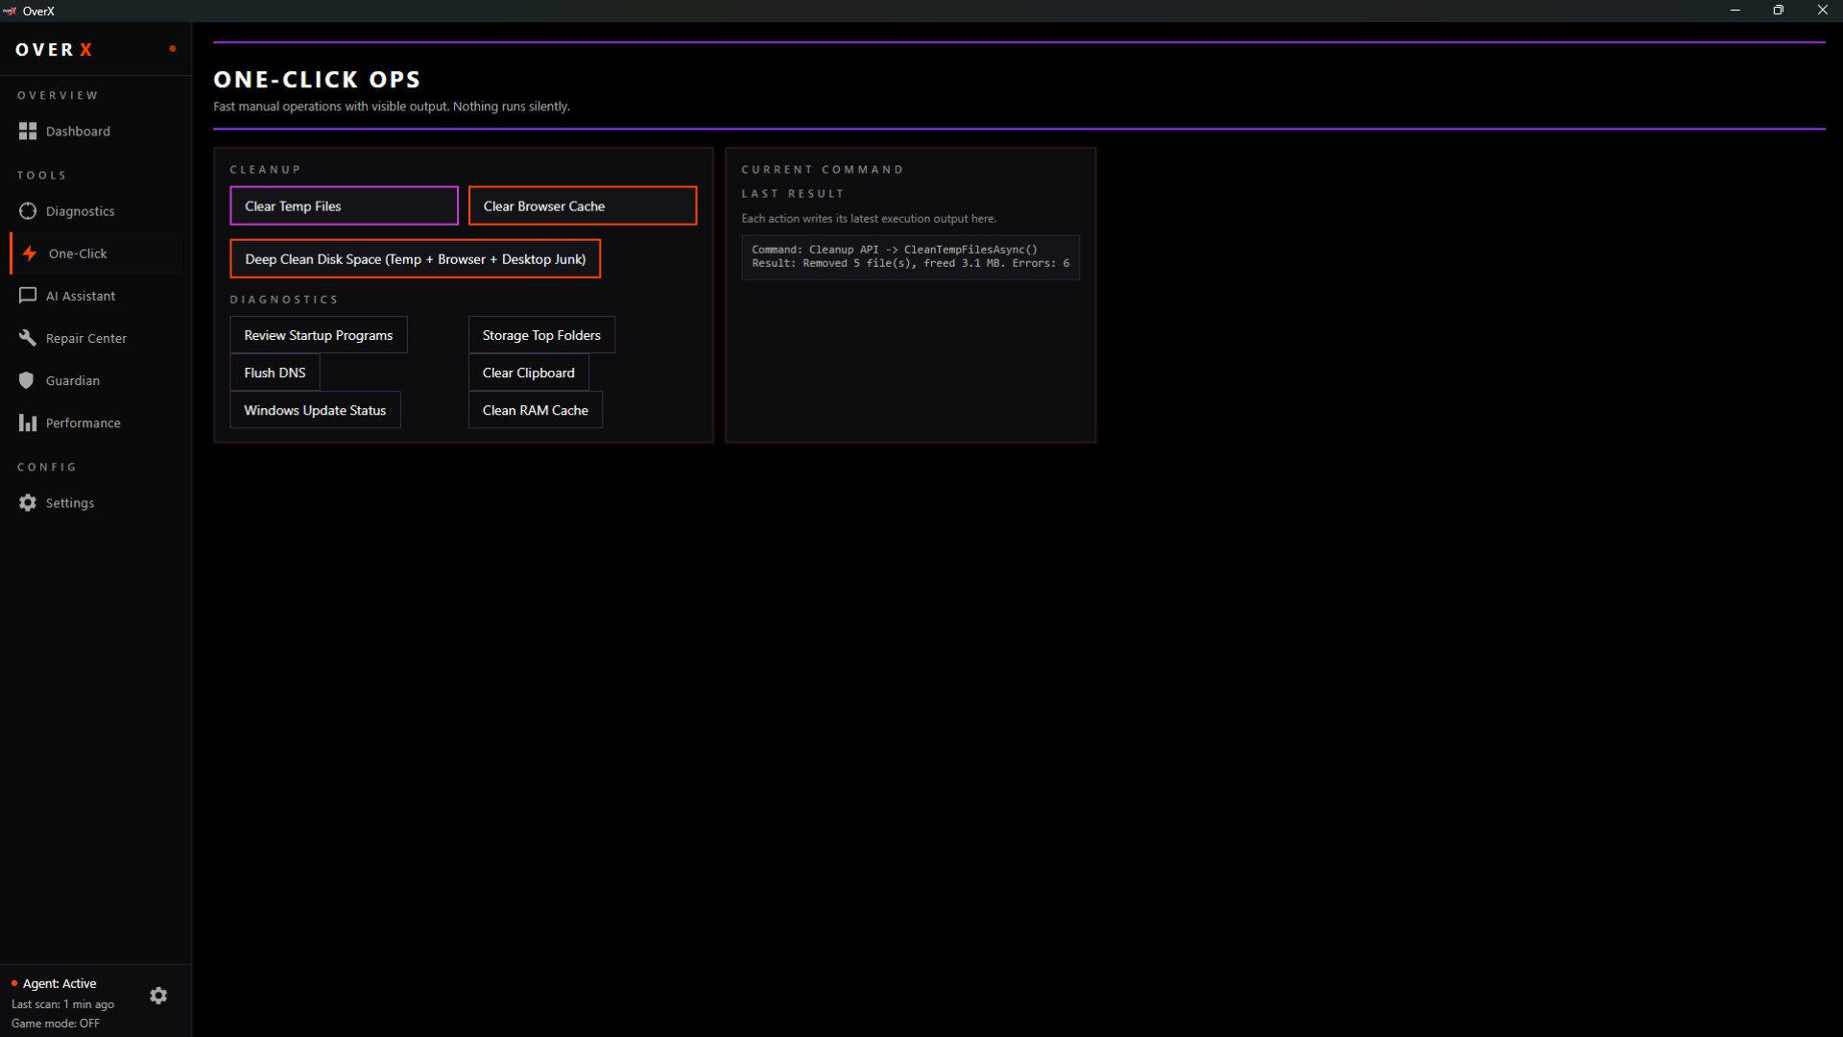Click the last result command output box
1843x1037 pixels.
pyautogui.click(x=910, y=257)
